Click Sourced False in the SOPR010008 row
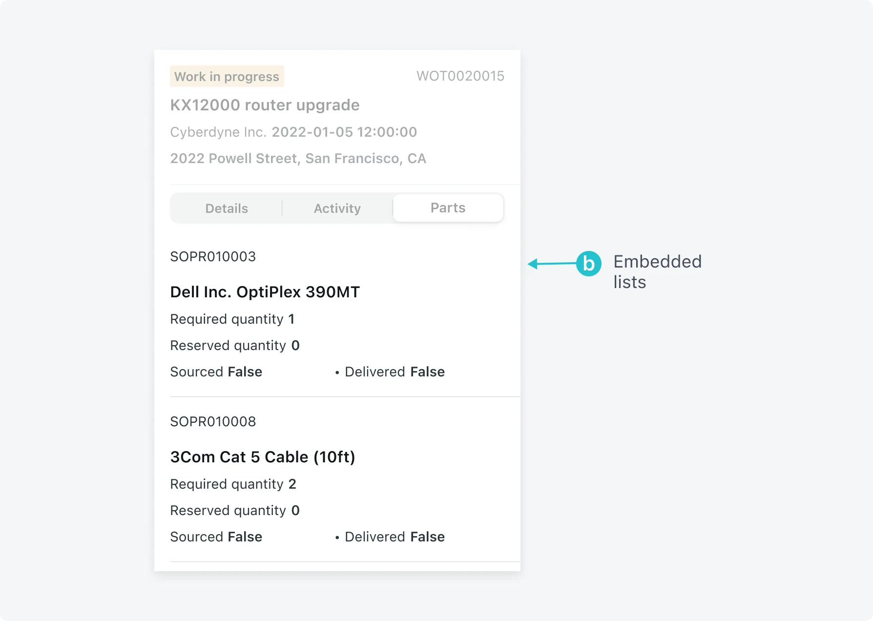 tap(216, 537)
